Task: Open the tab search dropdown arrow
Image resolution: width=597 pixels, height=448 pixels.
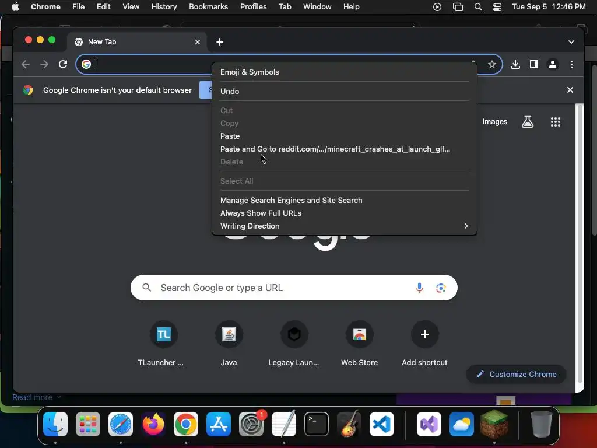Action: point(571,42)
